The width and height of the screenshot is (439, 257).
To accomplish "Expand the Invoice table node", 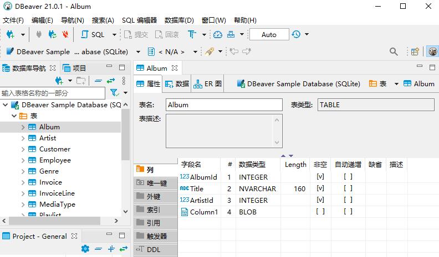I will click(x=23, y=182).
